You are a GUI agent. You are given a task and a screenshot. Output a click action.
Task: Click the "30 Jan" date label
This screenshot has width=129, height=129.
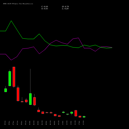(26, 123)
